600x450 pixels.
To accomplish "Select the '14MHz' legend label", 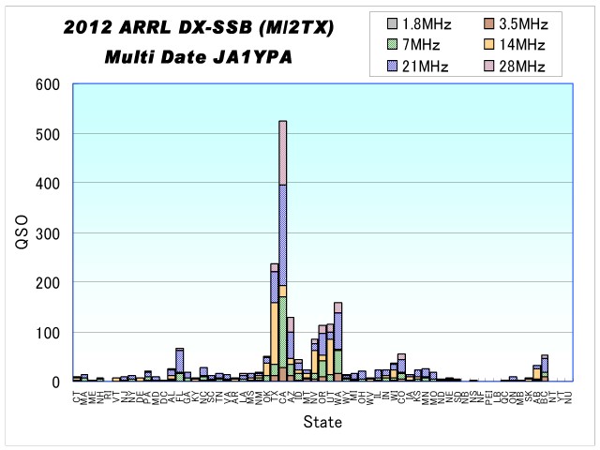I will 522,45.
